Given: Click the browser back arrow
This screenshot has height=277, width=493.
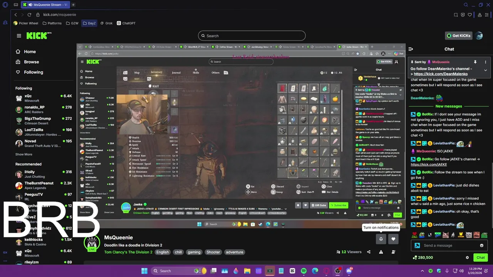Looking at the screenshot, I should tap(16, 15).
